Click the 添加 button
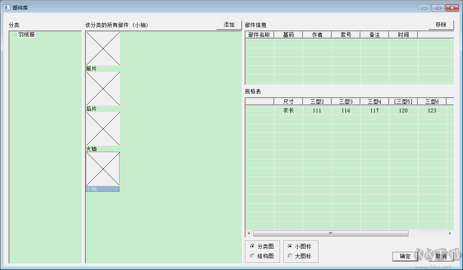 (229, 25)
